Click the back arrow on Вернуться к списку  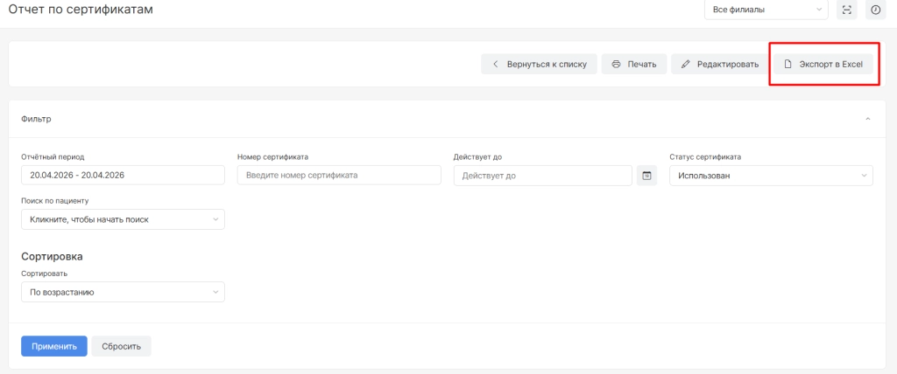(496, 64)
